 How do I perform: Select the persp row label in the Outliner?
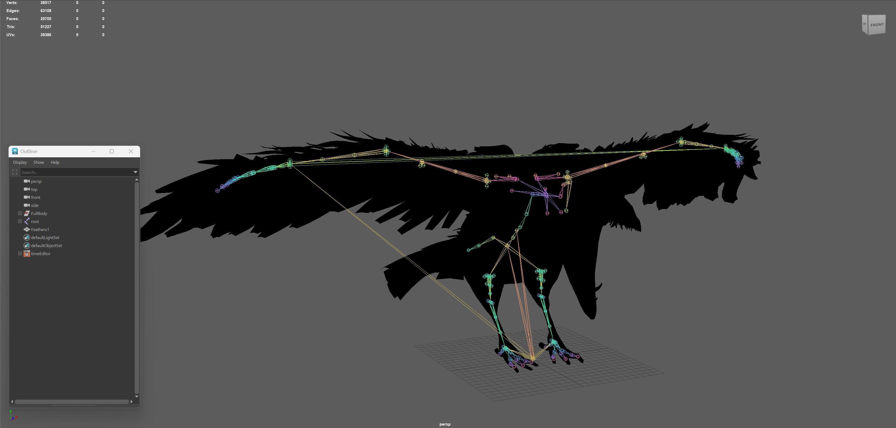coord(36,181)
